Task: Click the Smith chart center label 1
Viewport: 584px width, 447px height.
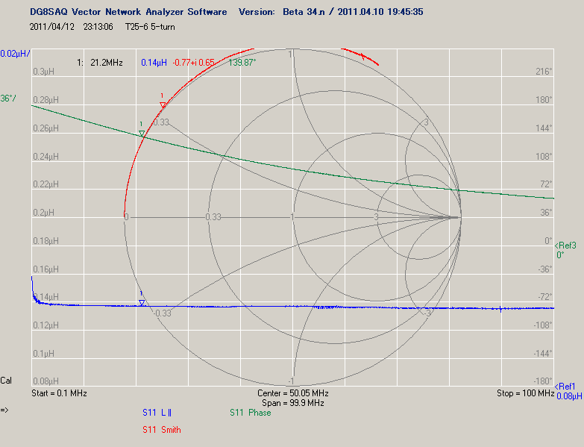Action: click(292, 217)
